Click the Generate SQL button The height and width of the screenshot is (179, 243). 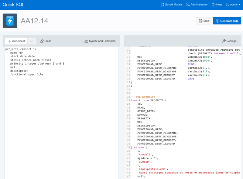pyautogui.click(x=227, y=21)
